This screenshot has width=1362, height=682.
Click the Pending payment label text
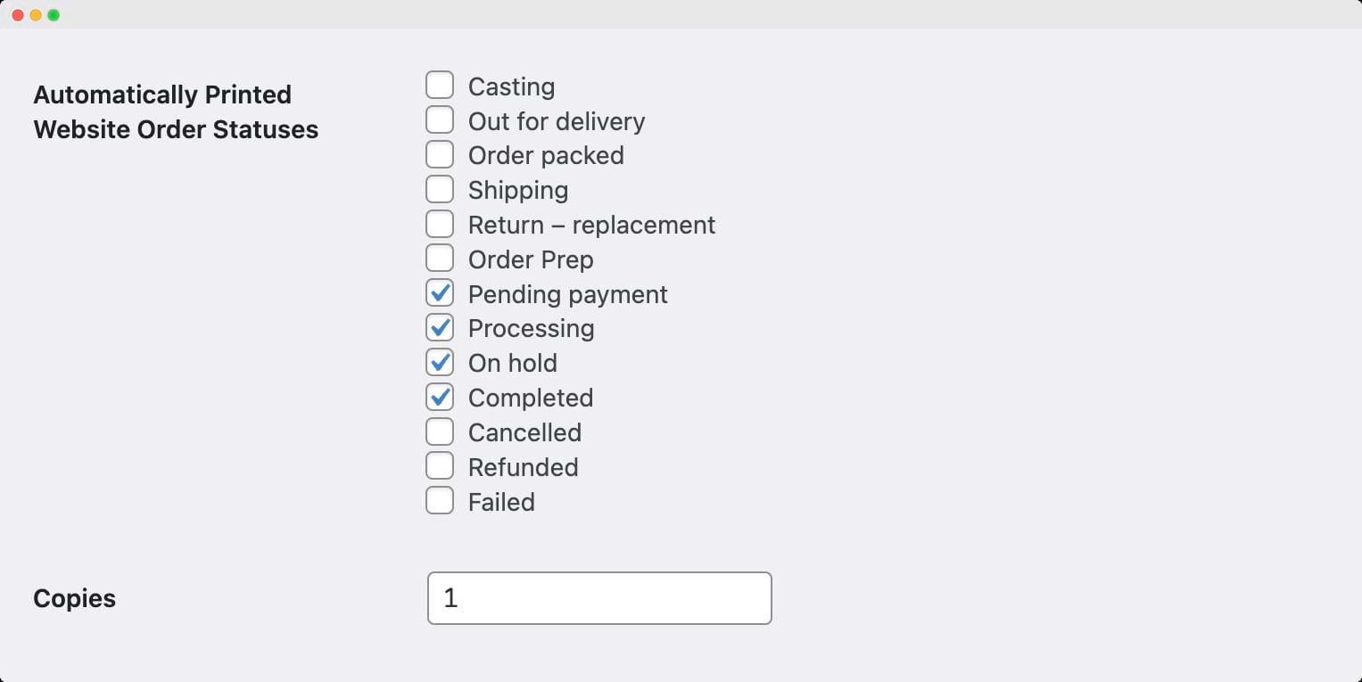(x=567, y=294)
